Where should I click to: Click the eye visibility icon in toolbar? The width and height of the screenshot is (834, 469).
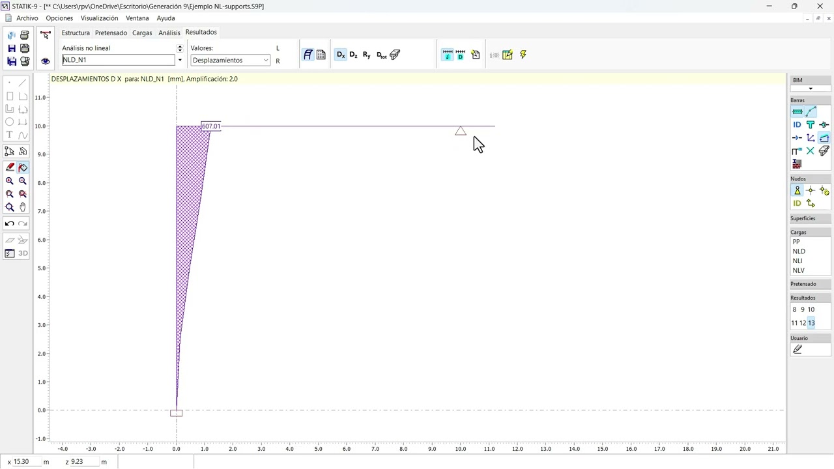coord(45,61)
